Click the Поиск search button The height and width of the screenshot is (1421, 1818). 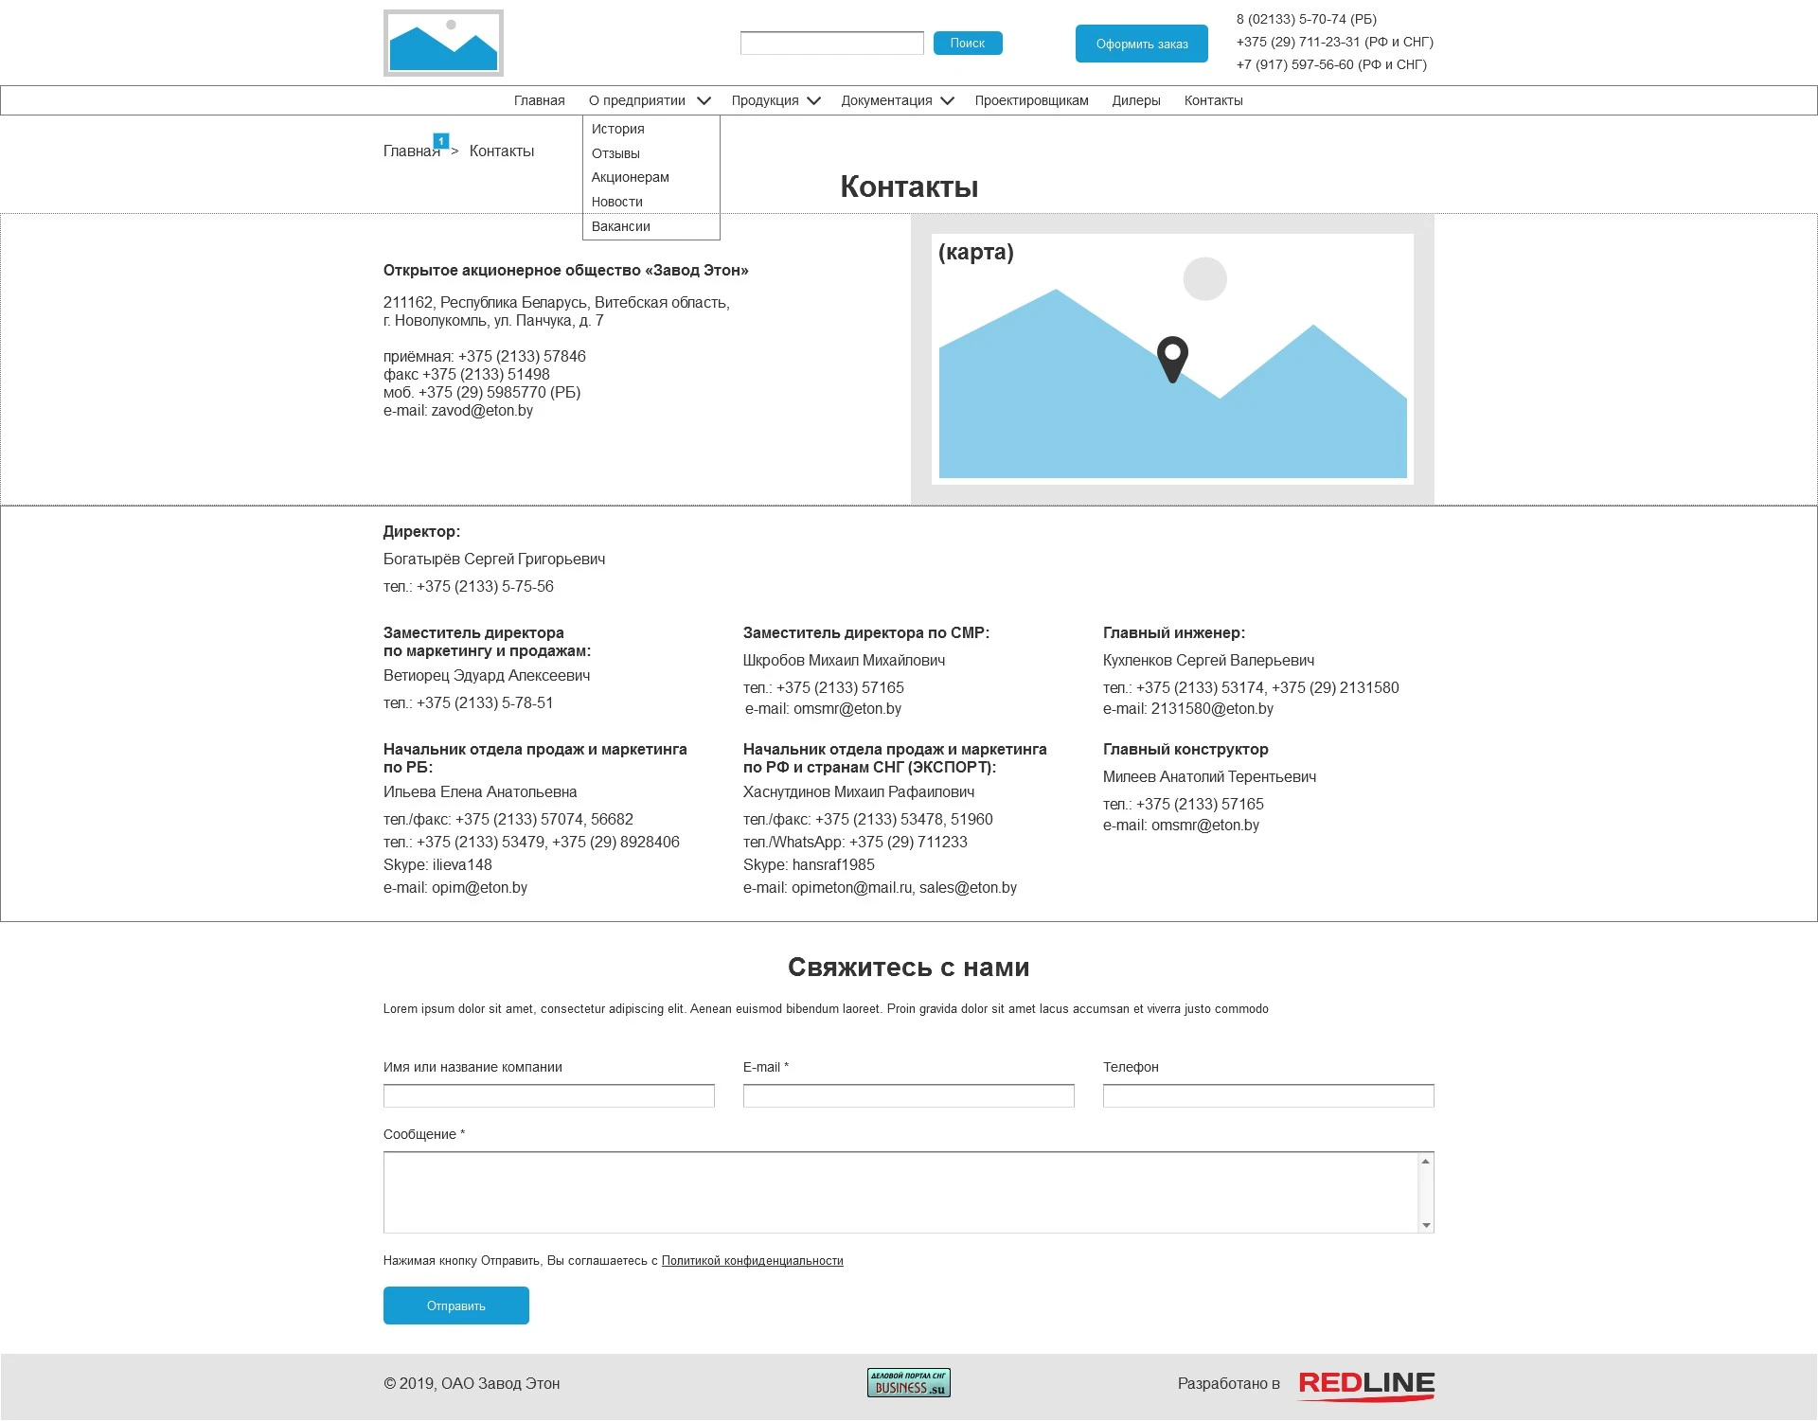click(968, 43)
